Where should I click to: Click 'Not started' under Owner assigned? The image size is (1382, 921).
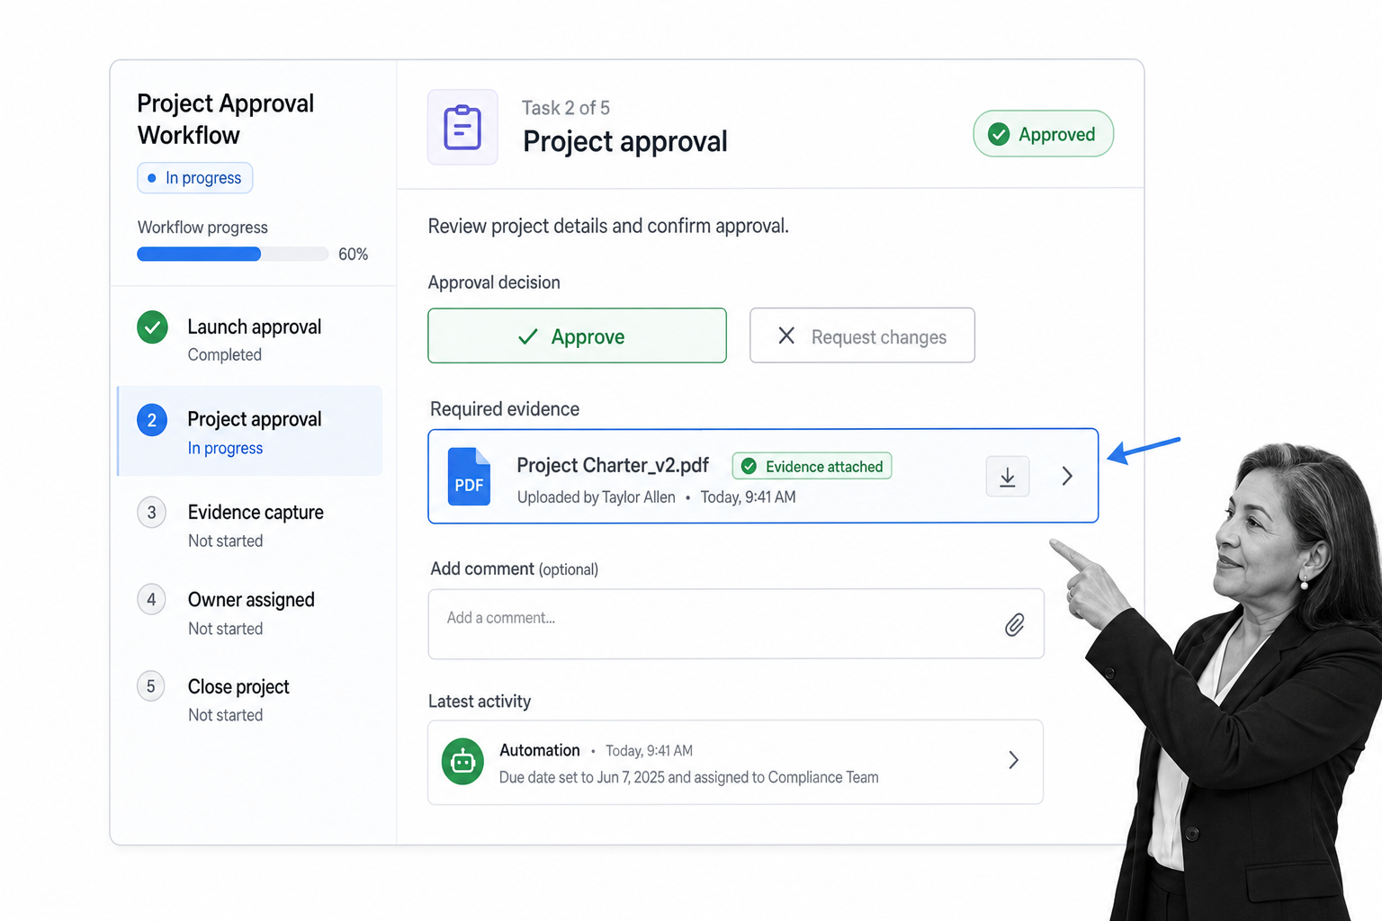click(225, 629)
